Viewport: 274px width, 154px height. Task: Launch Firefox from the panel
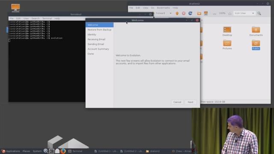point(63,151)
